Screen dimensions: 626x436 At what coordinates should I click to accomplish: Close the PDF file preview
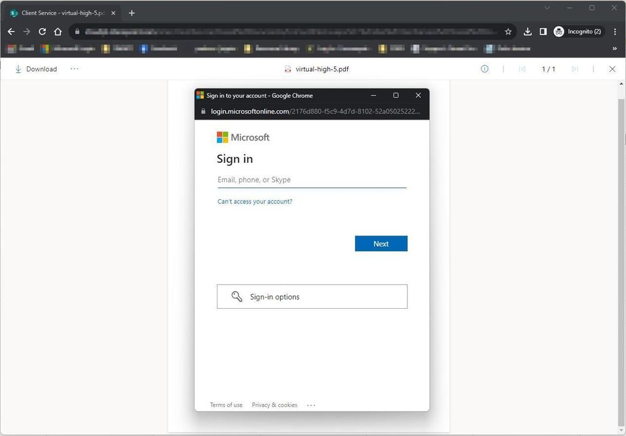612,69
